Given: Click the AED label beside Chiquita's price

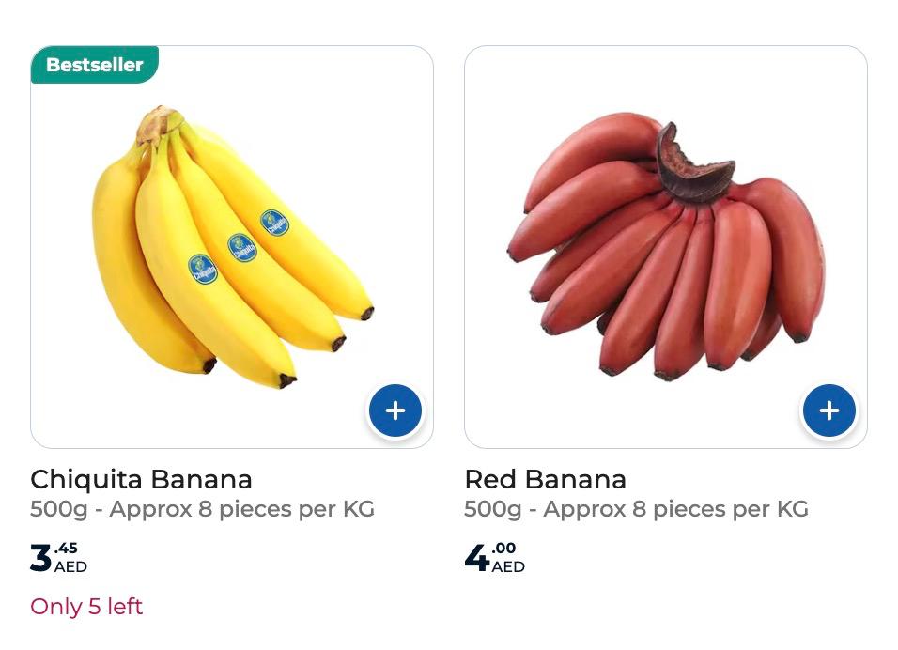Looking at the screenshot, I should [70, 566].
